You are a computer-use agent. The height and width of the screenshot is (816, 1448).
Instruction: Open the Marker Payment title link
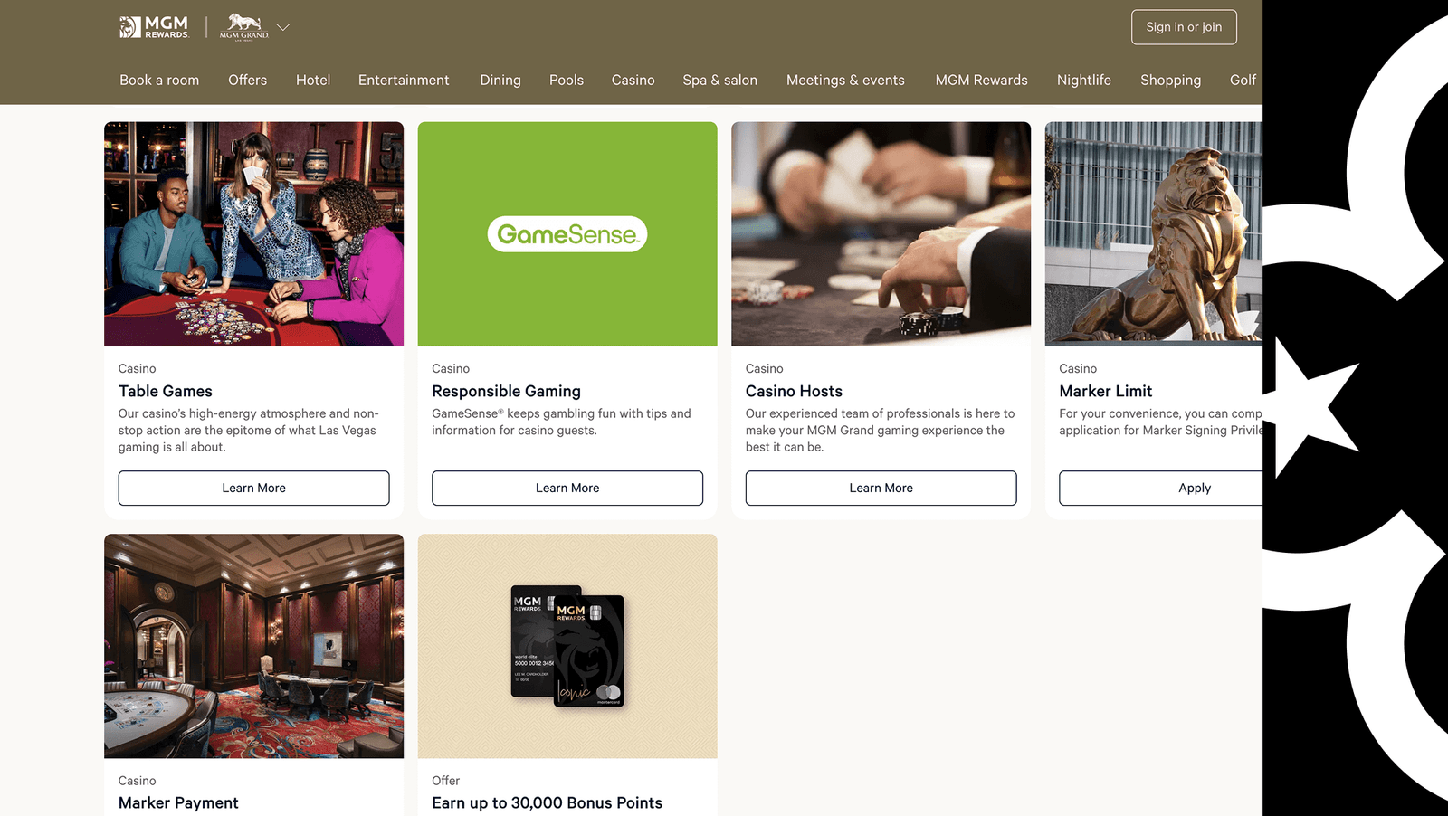tap(178, 802)
